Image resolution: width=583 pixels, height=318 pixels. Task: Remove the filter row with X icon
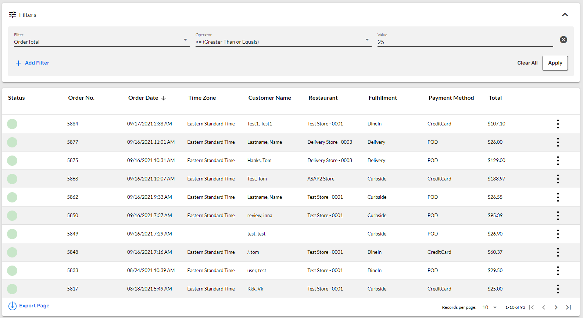pos(564,40)
